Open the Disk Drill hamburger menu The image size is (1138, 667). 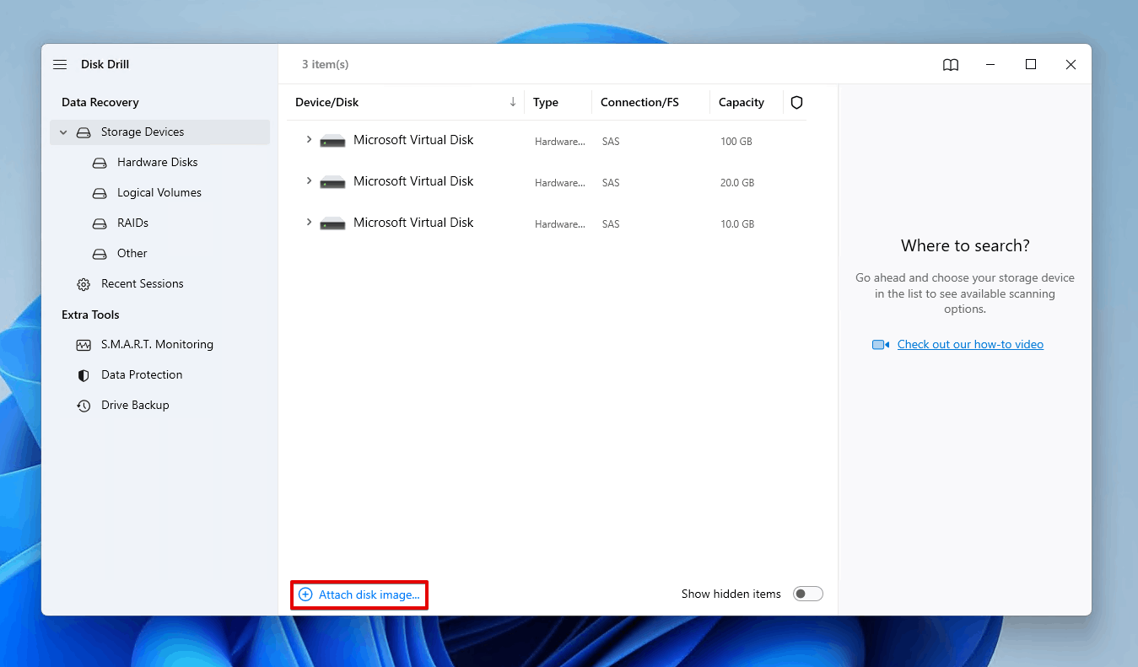[x=60, y=64]
